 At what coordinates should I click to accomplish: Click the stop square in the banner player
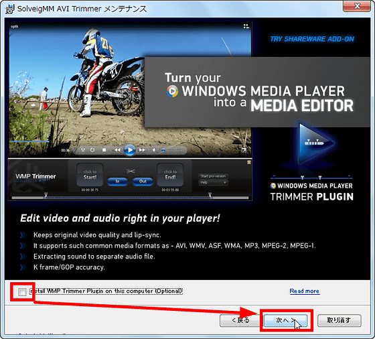104,150
